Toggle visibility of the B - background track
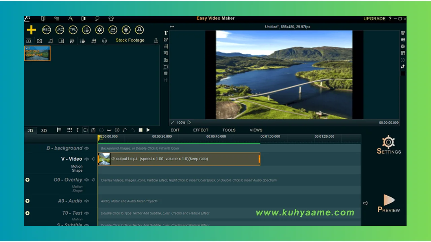The width and height of the screenshot is (431, 242). pyautogui.click(x=87, y=148)
